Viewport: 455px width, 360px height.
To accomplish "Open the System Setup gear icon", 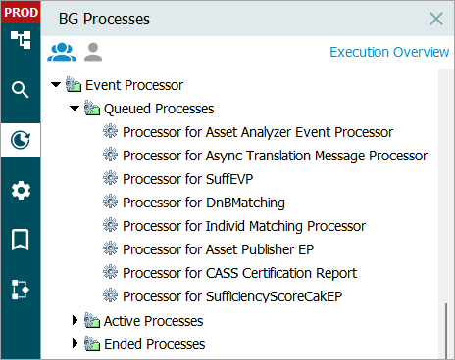I will (x=21, y=190).
